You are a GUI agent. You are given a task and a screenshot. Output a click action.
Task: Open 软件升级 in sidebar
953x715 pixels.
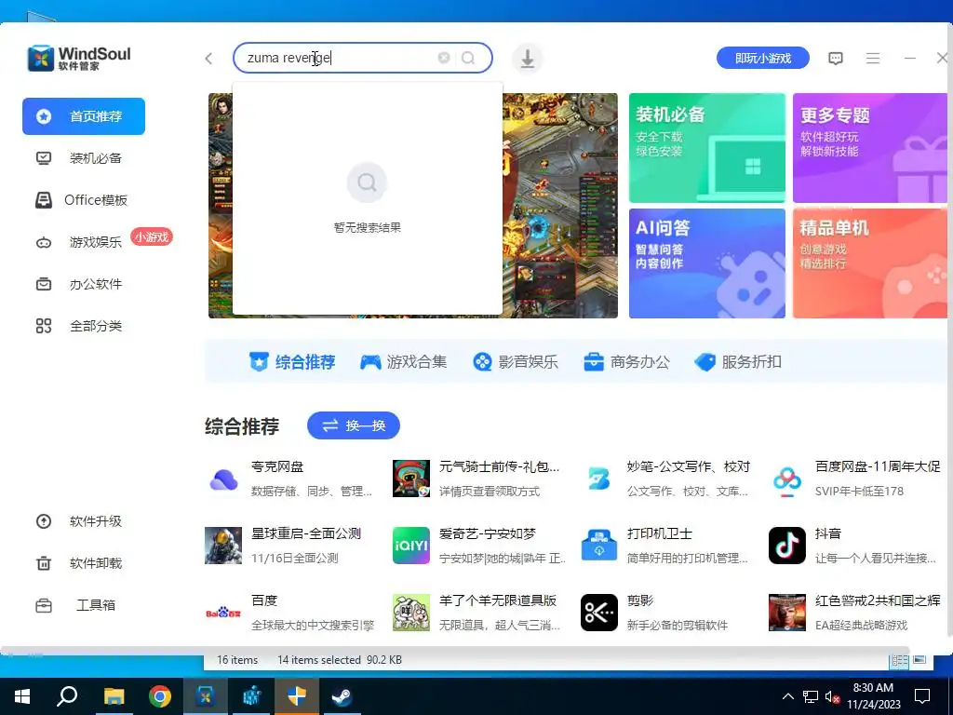click(84, 521)
